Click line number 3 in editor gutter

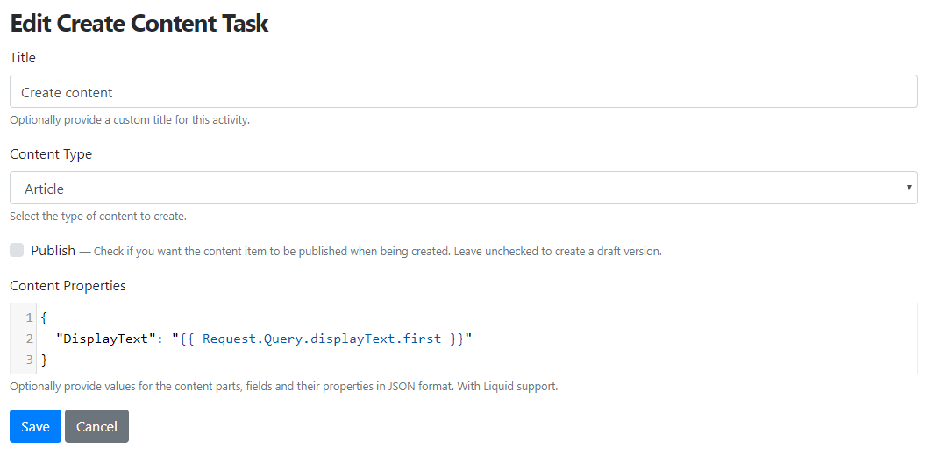[x=29, y=360]
